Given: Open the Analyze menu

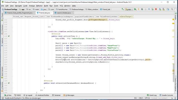Looking at the screenshot, I should [x=32, y=6].
